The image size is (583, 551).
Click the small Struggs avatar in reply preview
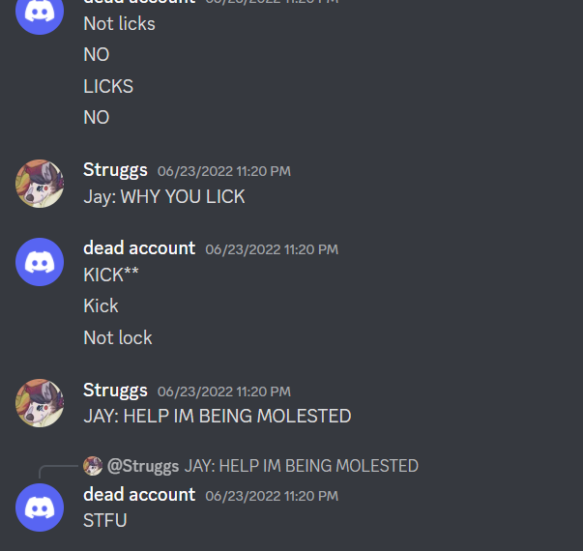[x=93, y=466]
